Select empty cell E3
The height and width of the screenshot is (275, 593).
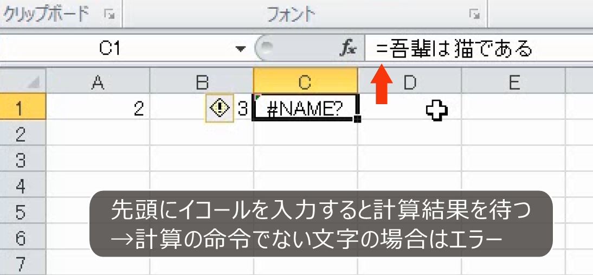pyautogui.click(x=513, y=159)
